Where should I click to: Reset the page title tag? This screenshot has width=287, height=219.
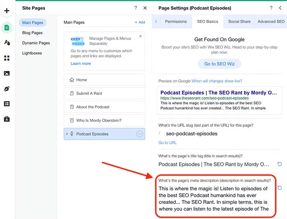pos(280,164)
